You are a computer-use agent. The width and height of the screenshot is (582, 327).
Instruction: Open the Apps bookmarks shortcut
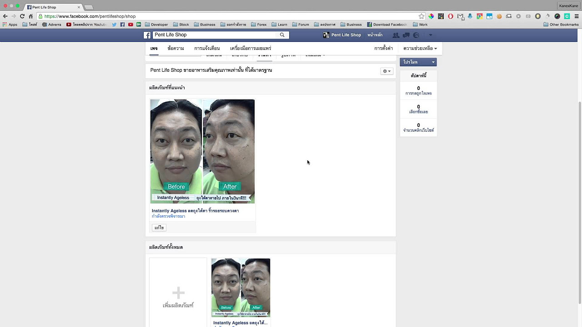click(x=10, y=25)
